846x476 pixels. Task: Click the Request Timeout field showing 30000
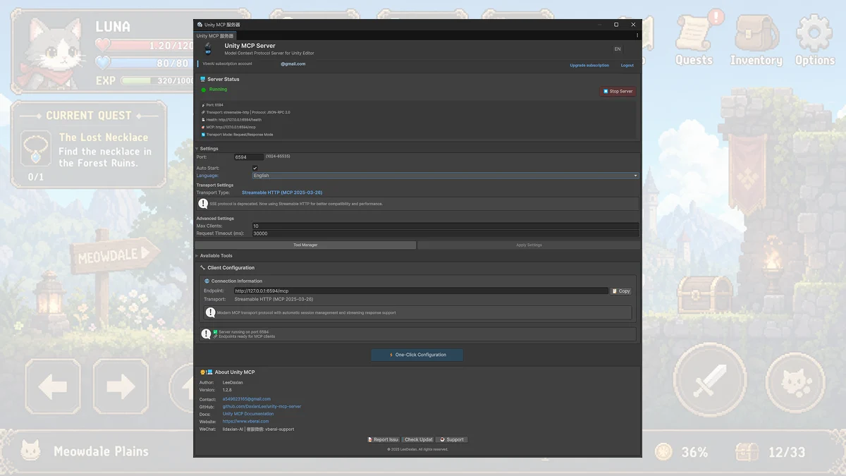pos(446,233)
